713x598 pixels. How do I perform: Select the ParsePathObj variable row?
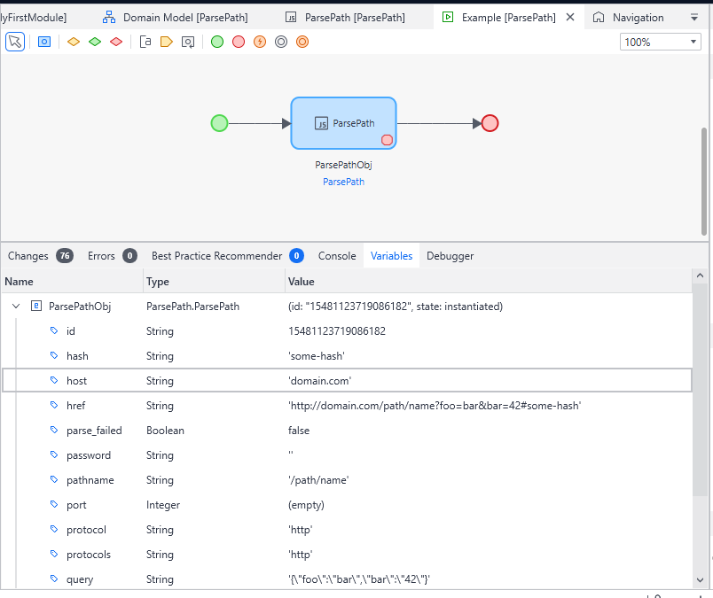(x=347, y=307)
